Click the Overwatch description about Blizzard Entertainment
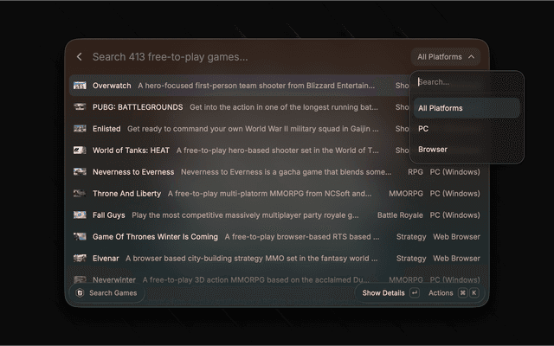554x346 pixels. [x=256, y=86]
